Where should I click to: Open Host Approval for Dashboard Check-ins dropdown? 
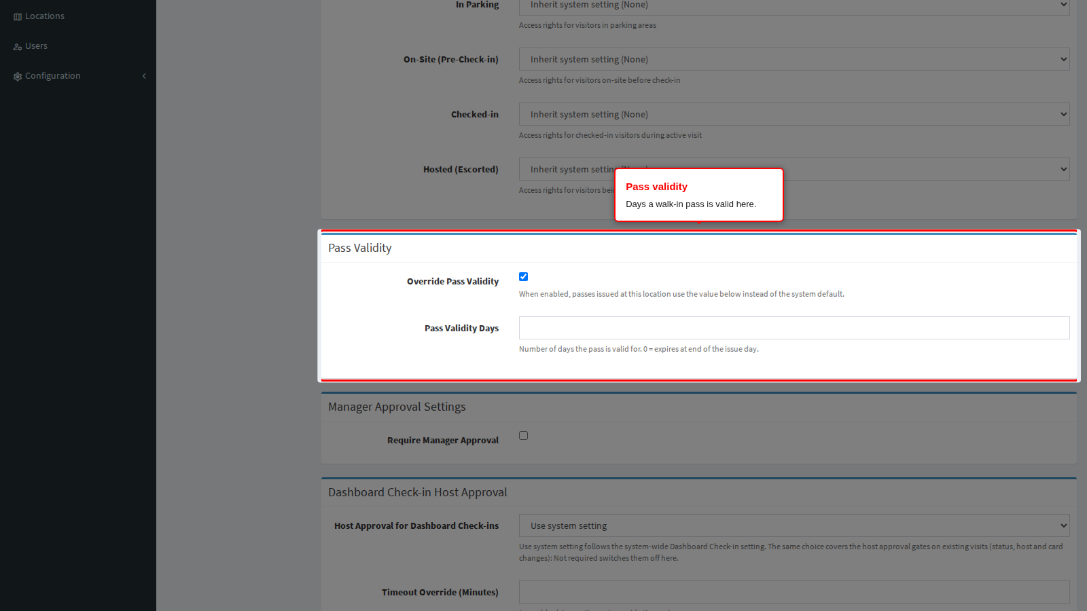(794, 525)
